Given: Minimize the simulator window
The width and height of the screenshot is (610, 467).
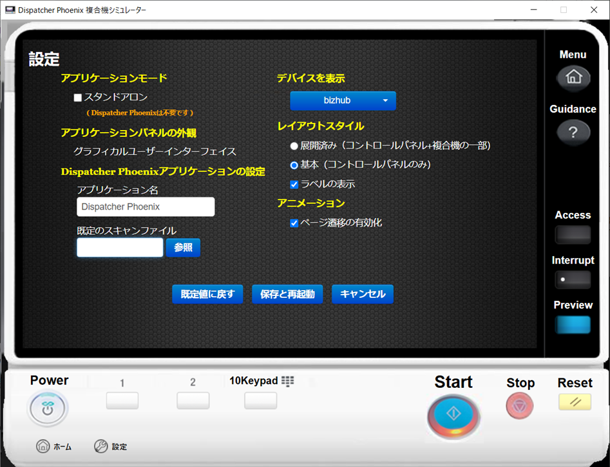Looking at the screenshot, I should [534, 10].
